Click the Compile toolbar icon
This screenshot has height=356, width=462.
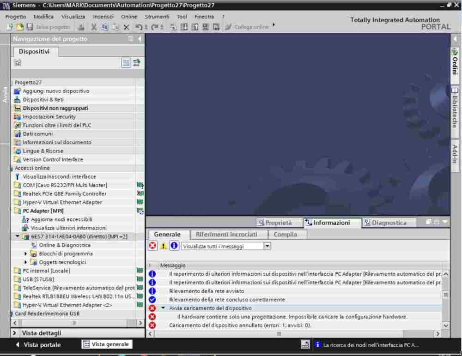pyautogui.click(x=173, y=27)
